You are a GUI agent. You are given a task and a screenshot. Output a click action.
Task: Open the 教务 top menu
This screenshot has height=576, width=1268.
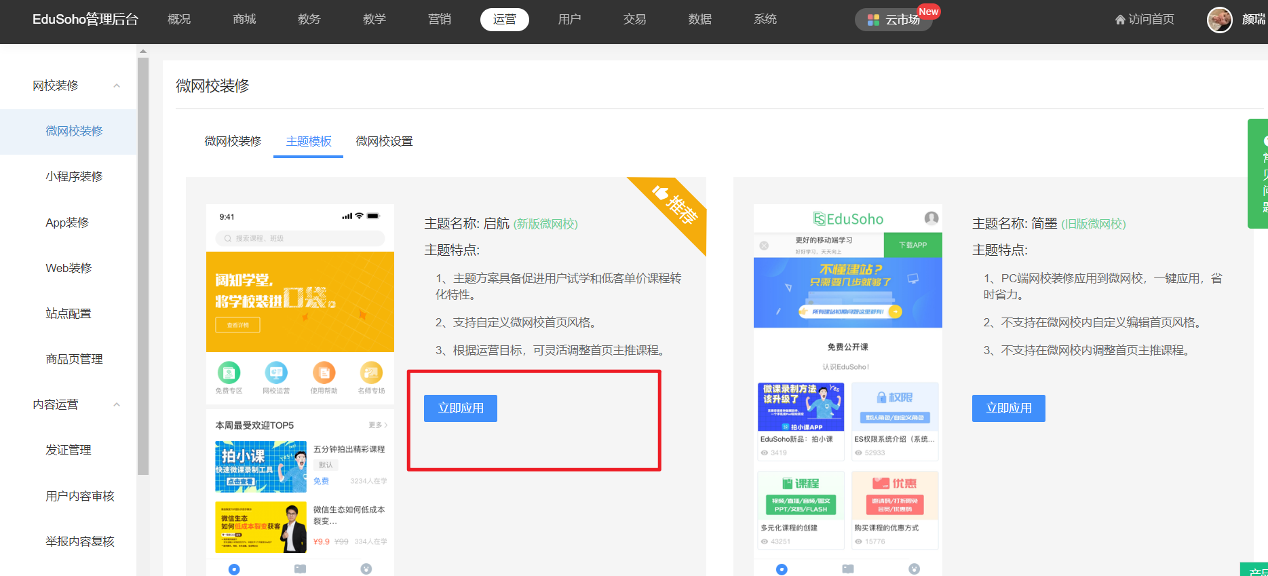(309, 20)
